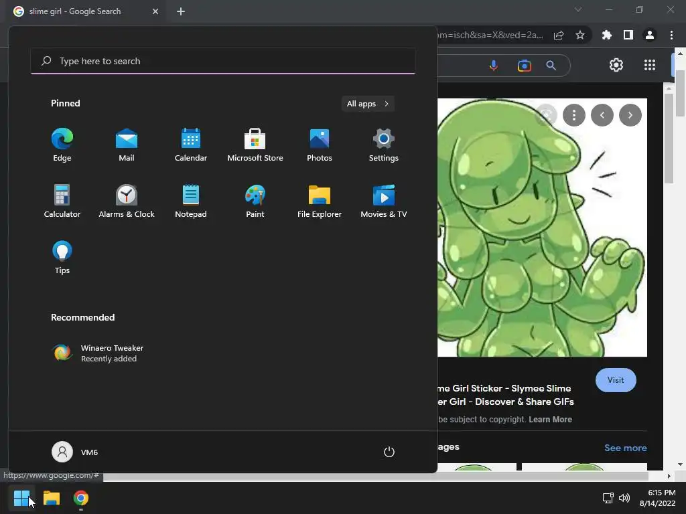
Task: Open a new Chrome tab
Action: (181, 11)
